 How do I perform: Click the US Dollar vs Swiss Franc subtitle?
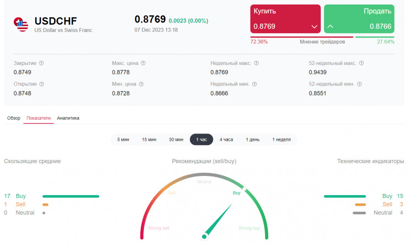pos(63,30)
